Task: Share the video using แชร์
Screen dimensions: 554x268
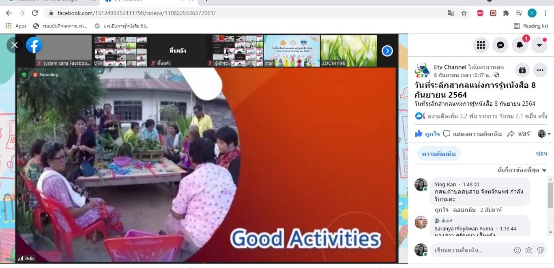Action: (519, 134)
